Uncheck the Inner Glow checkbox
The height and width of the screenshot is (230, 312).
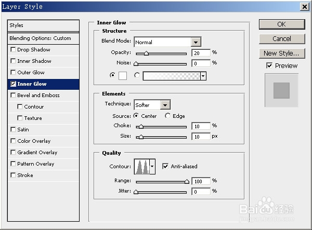(13, 84)
